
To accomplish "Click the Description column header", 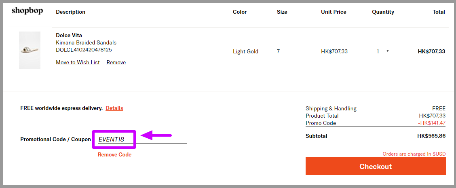I will 71,12.
